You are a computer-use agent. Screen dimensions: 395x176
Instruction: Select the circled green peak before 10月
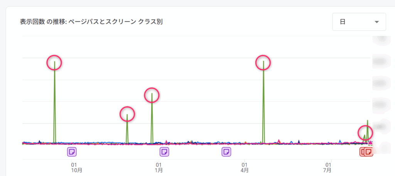[x=54, y=63]
